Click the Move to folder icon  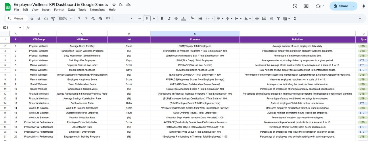121,5
